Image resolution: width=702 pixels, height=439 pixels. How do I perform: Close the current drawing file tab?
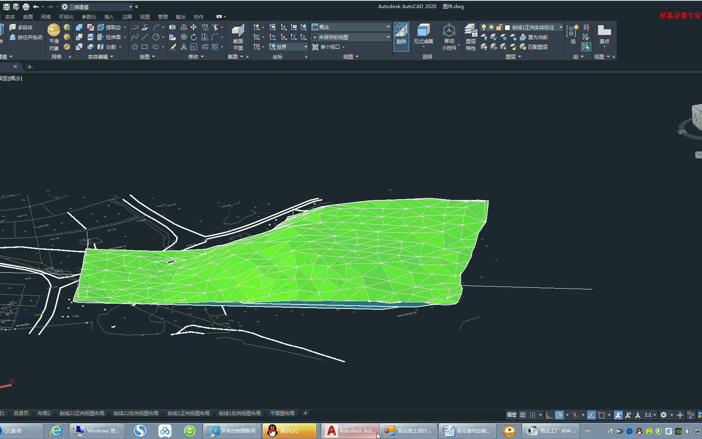pos(15,67)
